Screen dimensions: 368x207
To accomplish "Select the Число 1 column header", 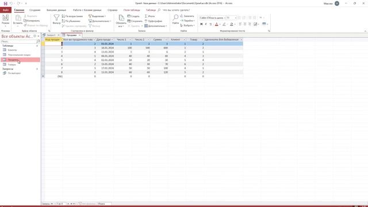I will click(x=121, y=40).
